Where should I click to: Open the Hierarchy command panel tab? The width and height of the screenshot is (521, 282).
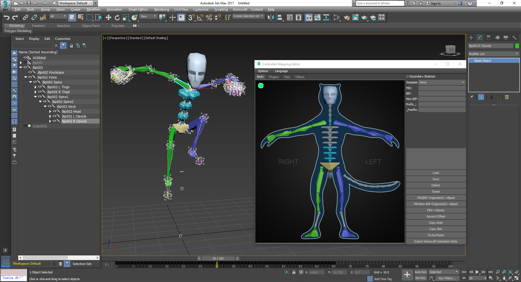click(x=488, y=38)
